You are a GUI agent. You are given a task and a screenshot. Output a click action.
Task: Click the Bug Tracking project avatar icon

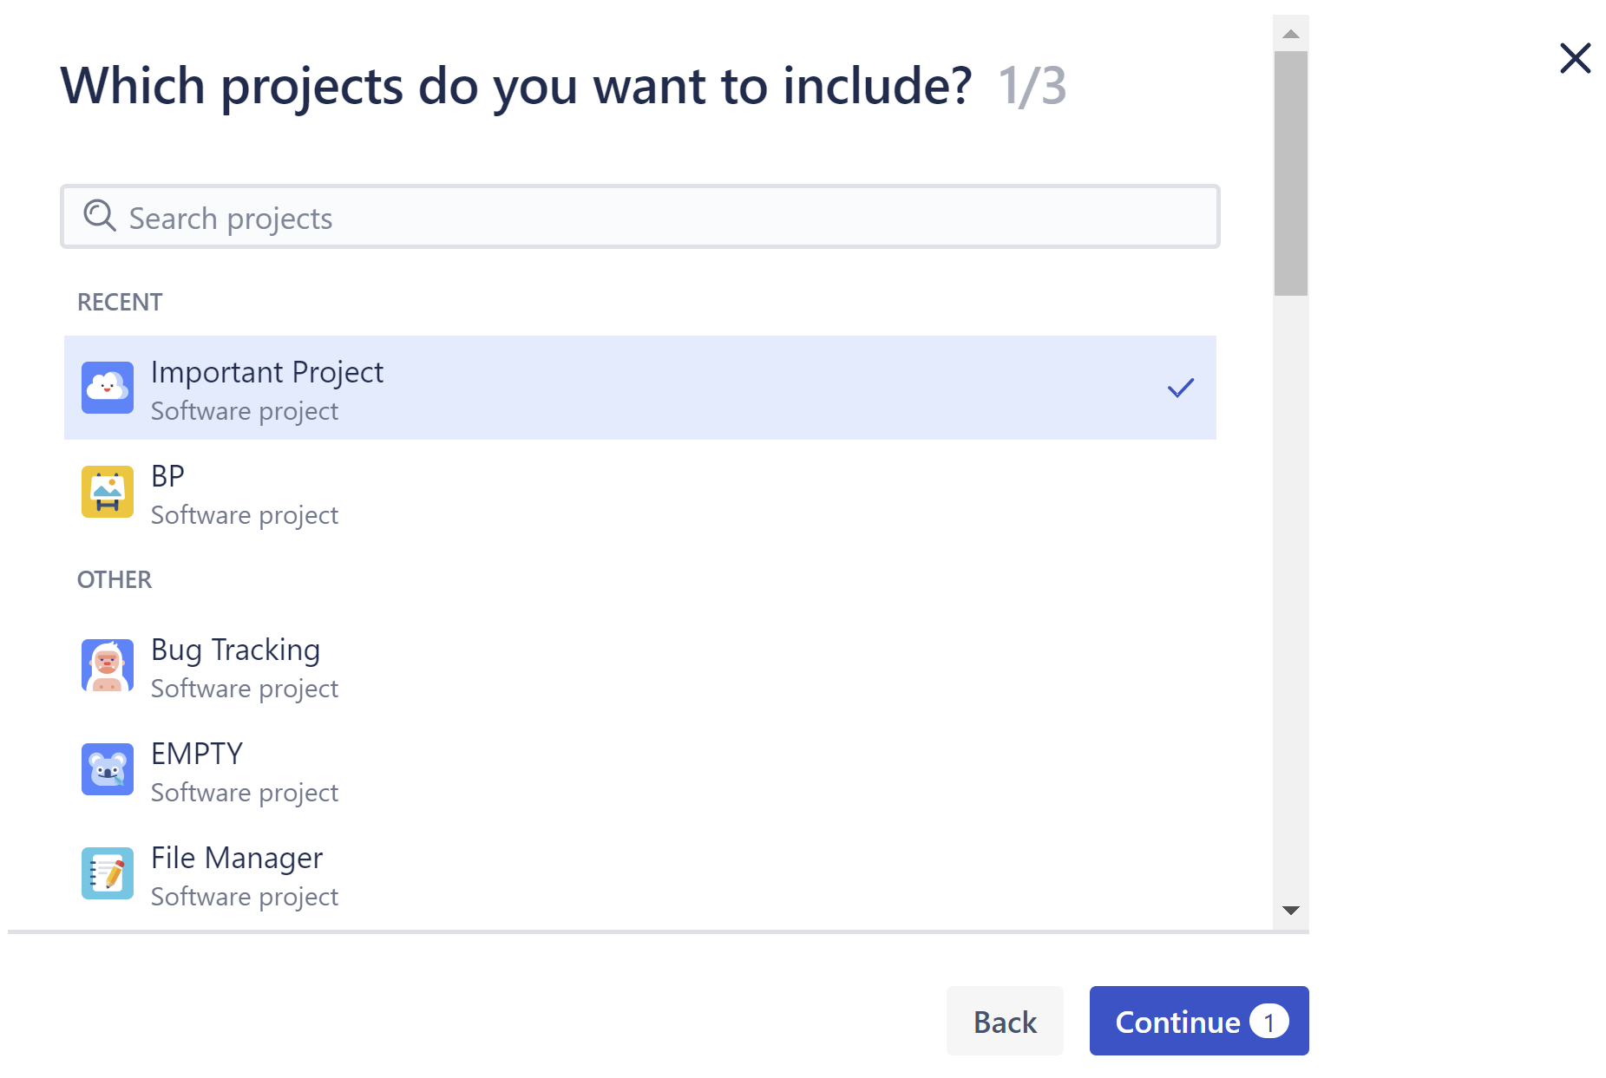point(107,665)
